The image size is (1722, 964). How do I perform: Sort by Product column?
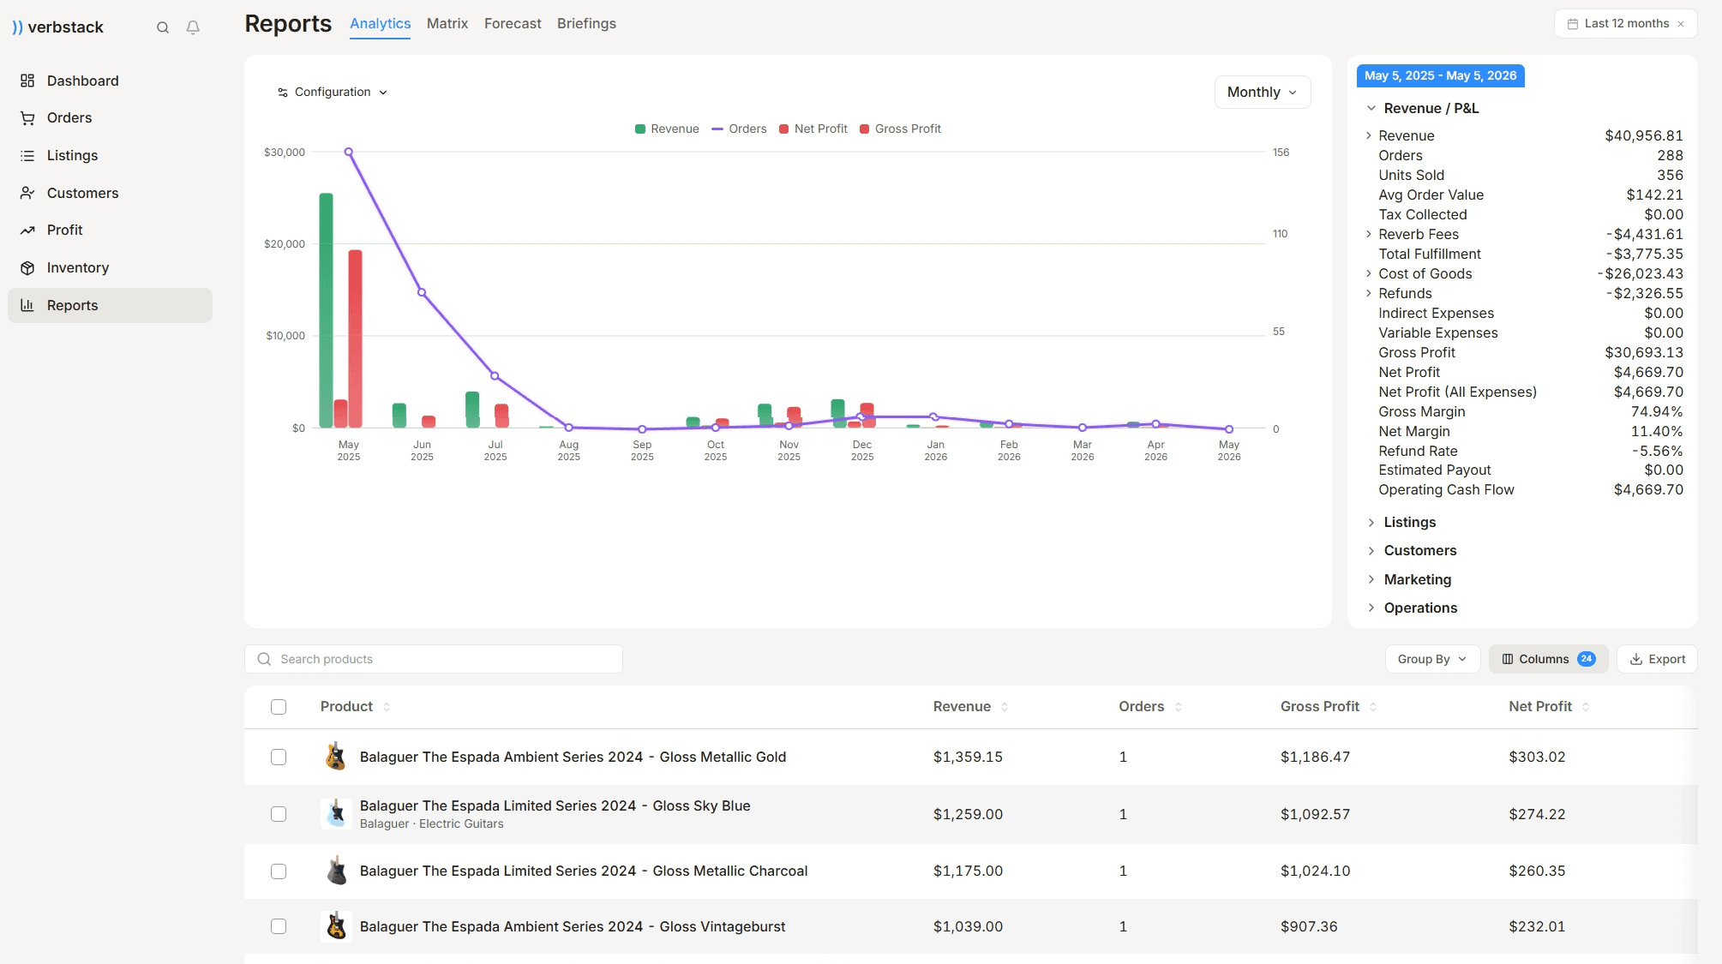point(355,707)
